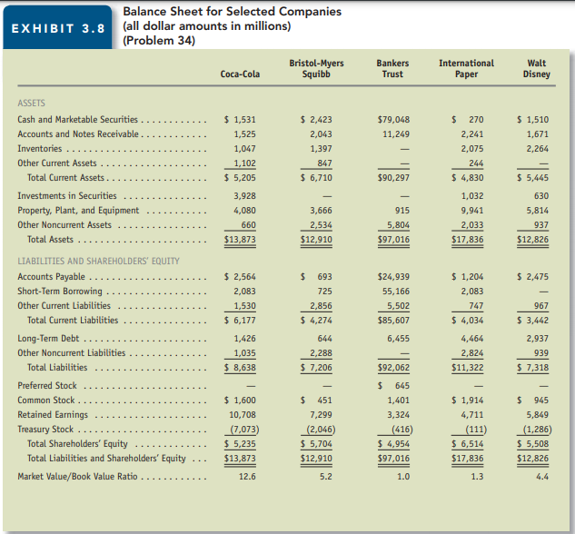
Task: Click the '(Problem 34)' subtitle
Action: click(159, 40)
